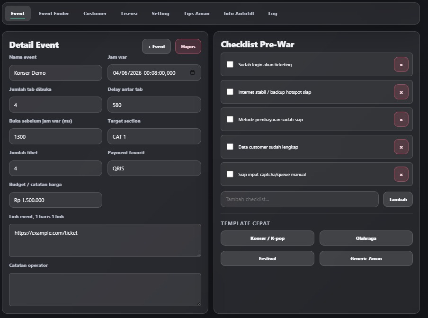428x318 pixels.
Task: Click the 'Detail Event' heading
Action: click(34, 45)
